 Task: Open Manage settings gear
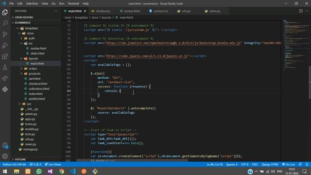tap(5, 156)
